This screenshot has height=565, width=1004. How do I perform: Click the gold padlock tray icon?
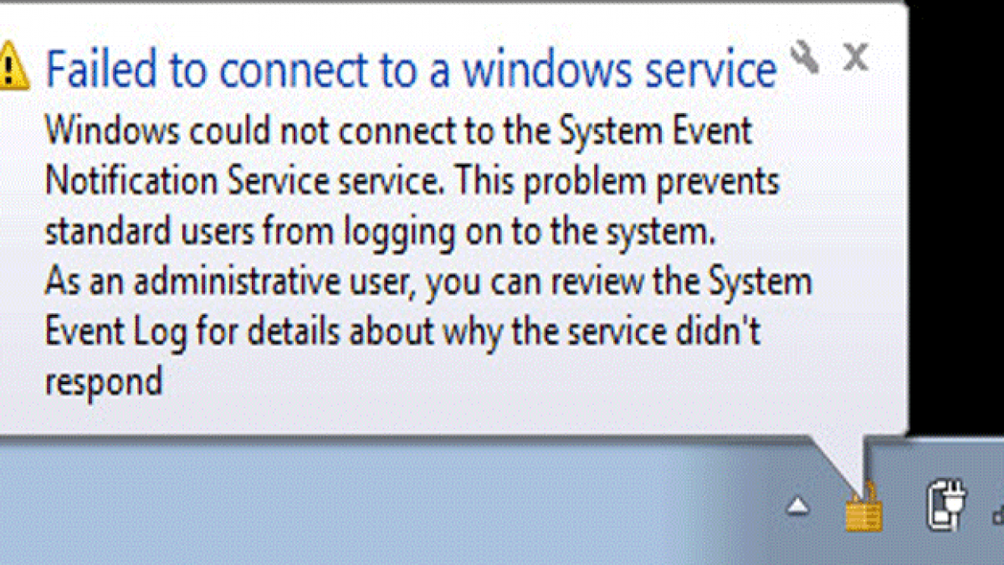[x=864, y=507]
